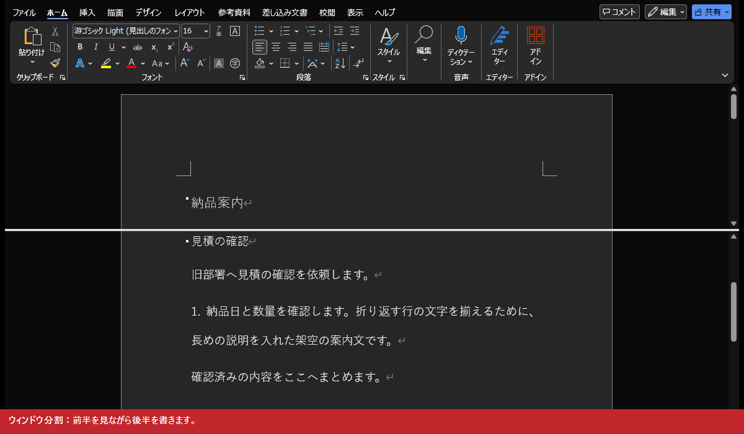Open the 編集 mode button at top right
Viewport: 744px width, 434px height.
pyautogui.click(x=666, y=12)
